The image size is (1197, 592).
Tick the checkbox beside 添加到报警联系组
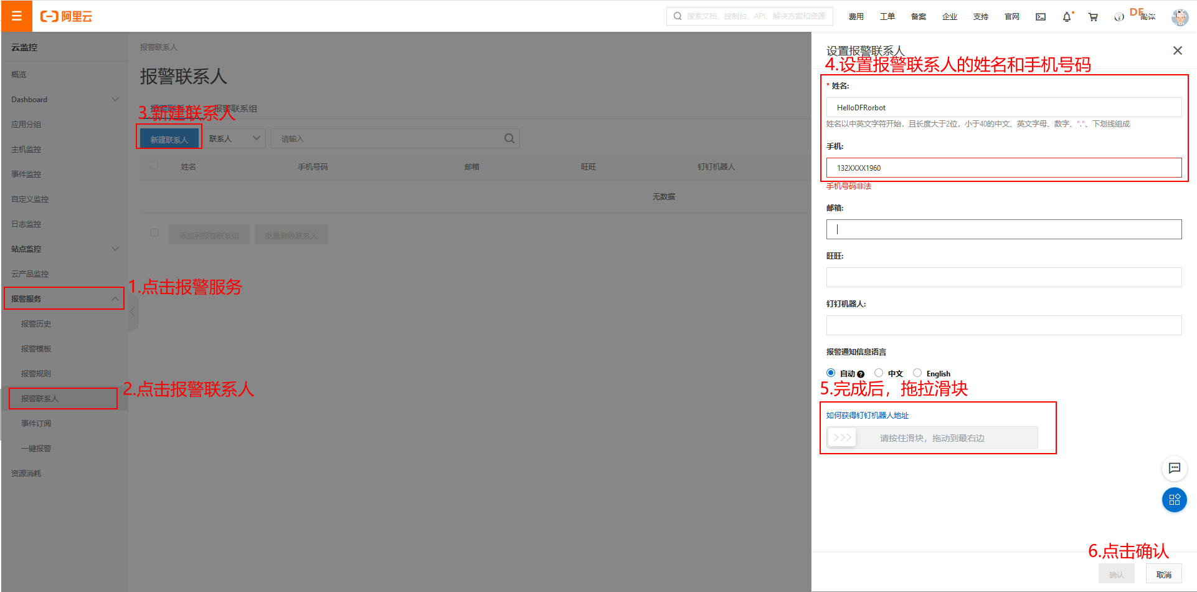(154, 232)
